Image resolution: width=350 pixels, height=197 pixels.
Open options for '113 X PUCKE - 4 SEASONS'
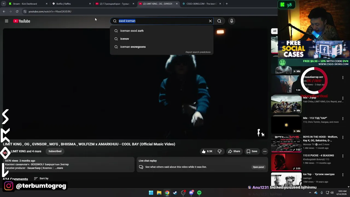[343, 156]
